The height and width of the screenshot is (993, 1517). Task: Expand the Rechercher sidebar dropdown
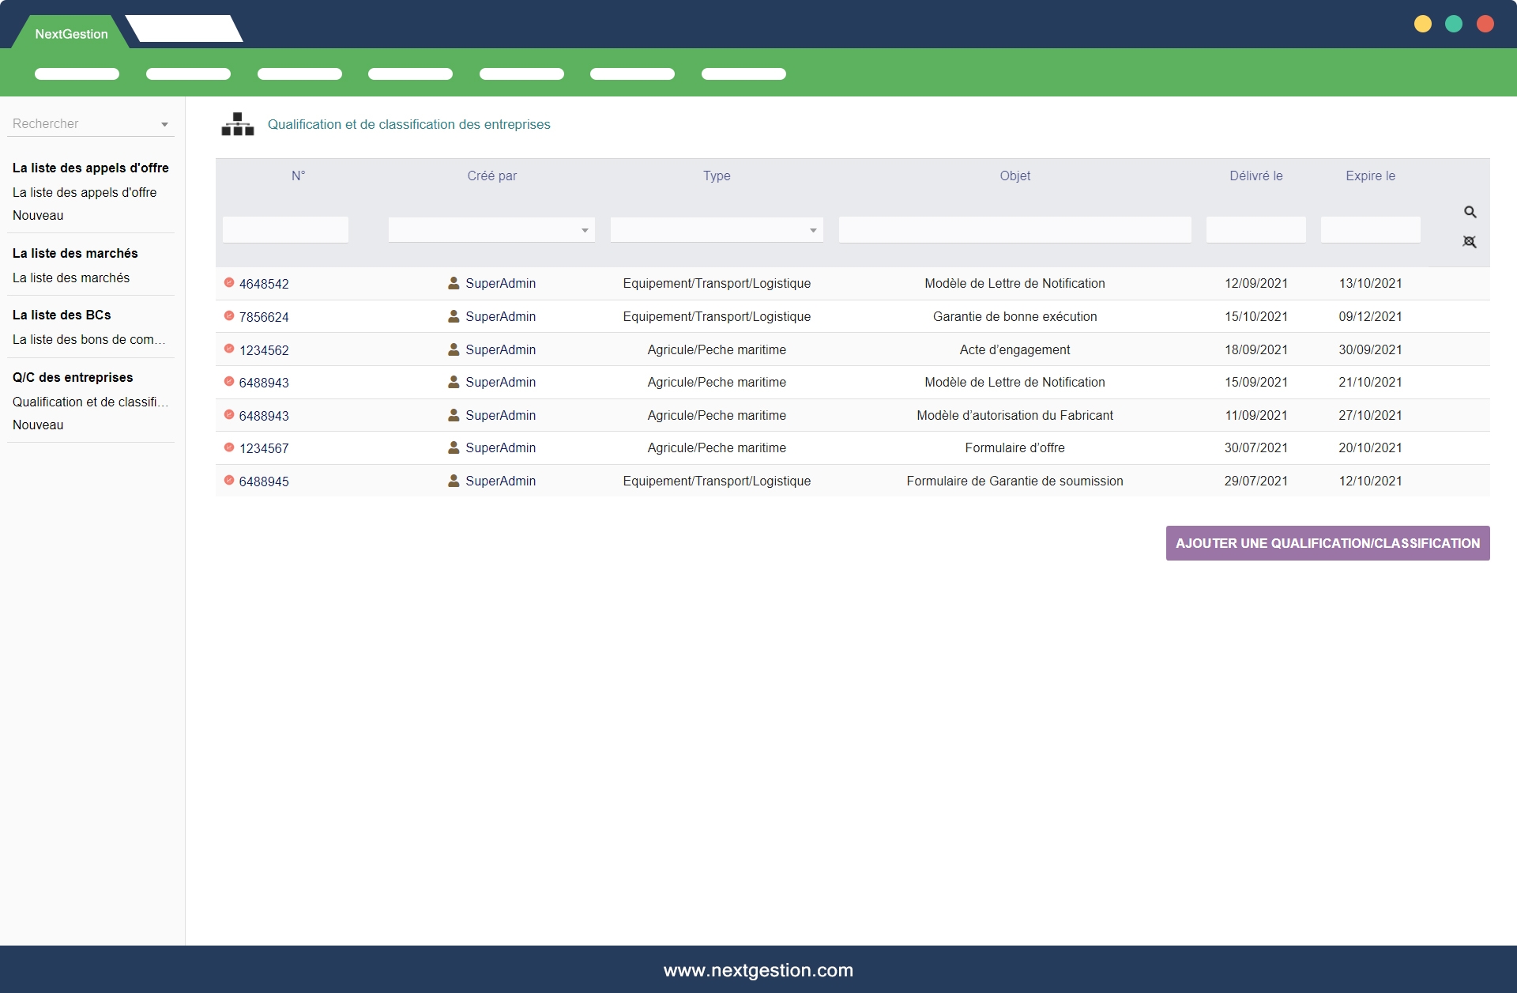click(164, 124)
